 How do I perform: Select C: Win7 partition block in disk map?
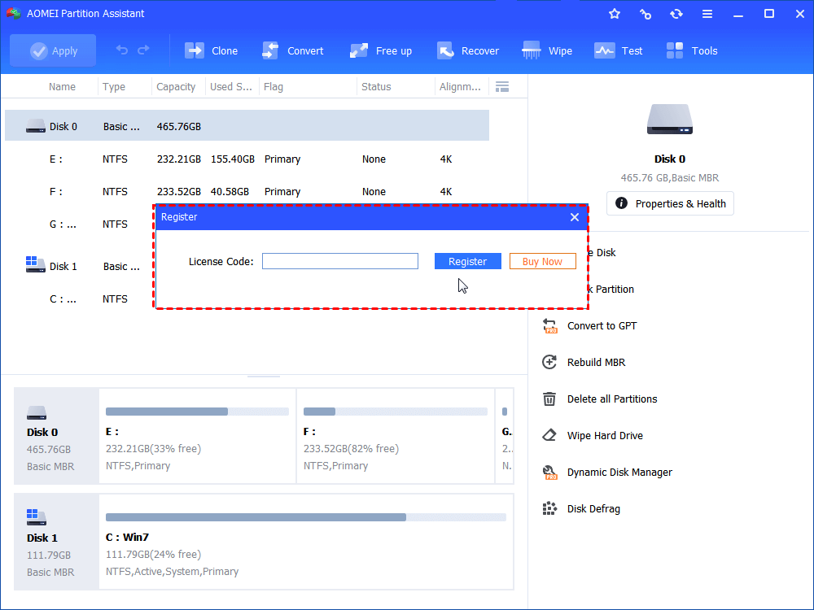306,542
